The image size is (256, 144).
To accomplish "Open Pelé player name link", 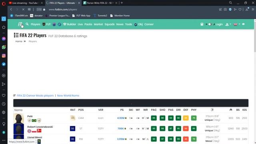I will pyautogui.click(x=30, y=116).
